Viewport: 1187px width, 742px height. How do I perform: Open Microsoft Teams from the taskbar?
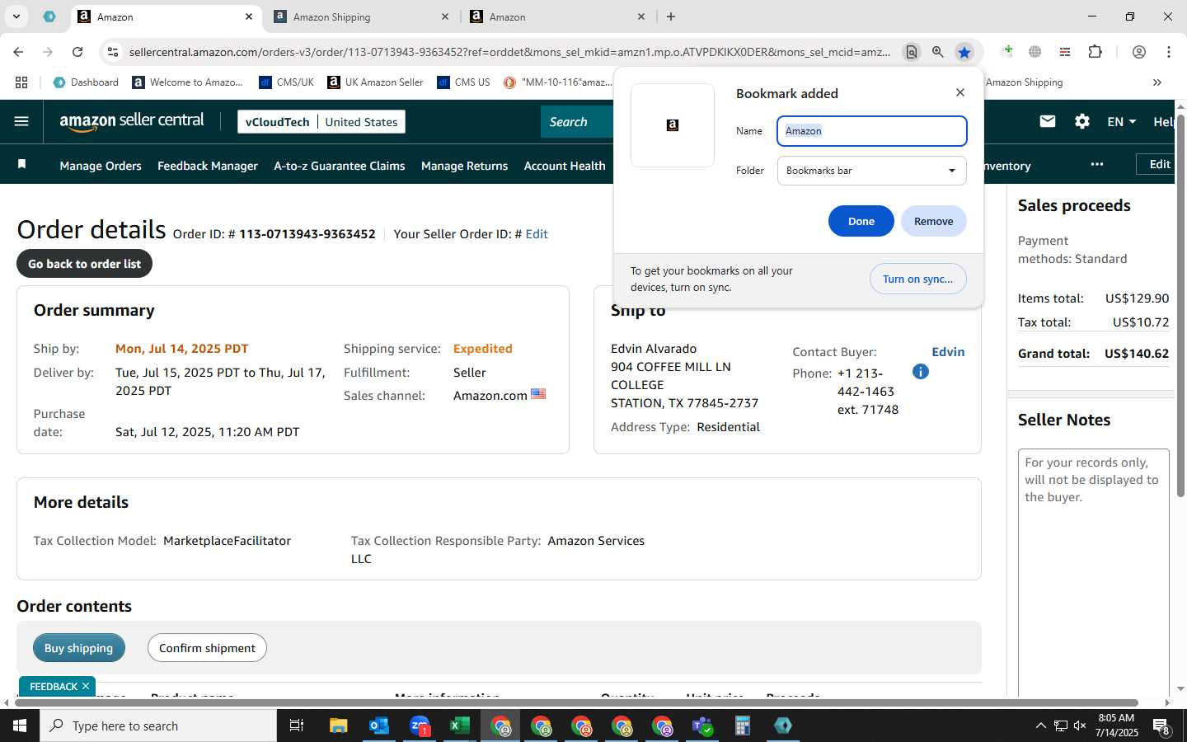(702, 726)
